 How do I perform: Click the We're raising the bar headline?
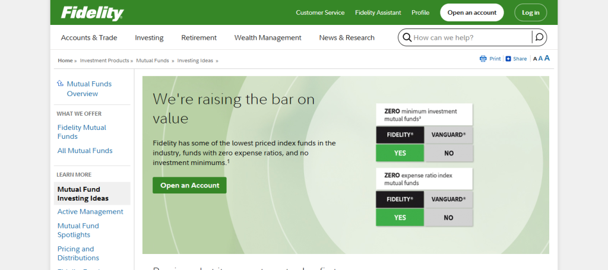click(x=234, y=109)
